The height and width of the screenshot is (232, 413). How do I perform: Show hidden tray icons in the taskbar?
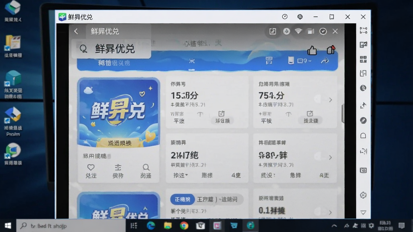pyautogui.click(x=334, y=226)
